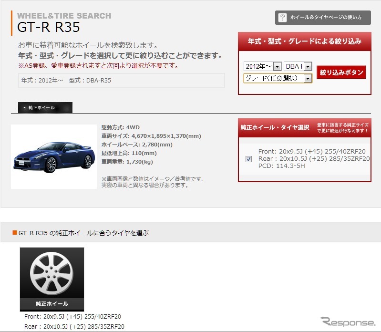
Task: Click the red ※AS登録 notice text
Action: [x=98, y=66]
